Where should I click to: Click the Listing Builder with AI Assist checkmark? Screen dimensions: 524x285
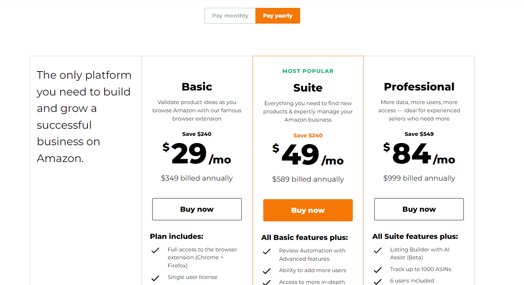pos(378,251)
